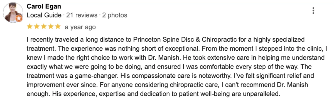Click the "a year ago" timestamp

click(80, 27)
